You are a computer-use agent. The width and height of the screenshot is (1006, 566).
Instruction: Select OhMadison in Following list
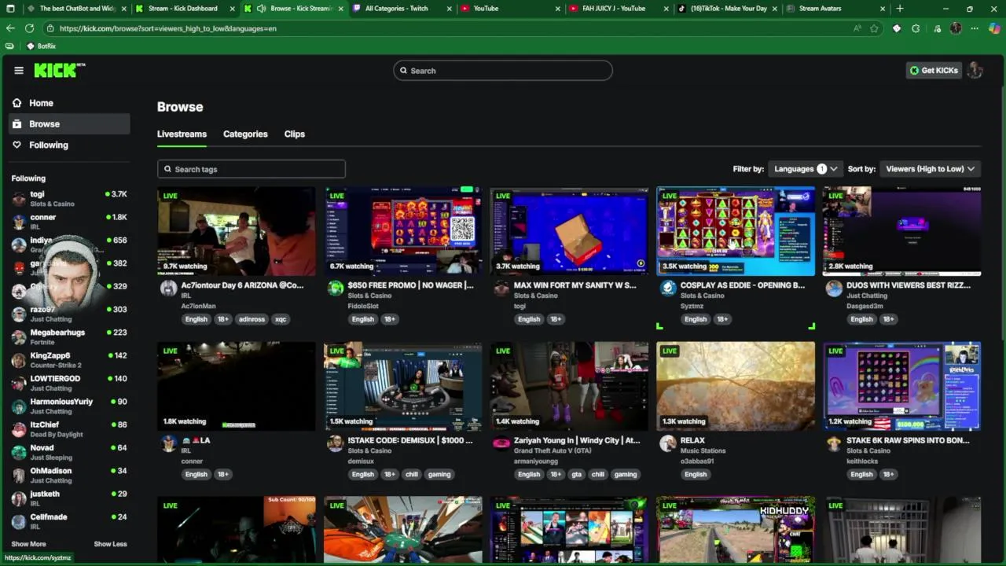pos(69,476)
